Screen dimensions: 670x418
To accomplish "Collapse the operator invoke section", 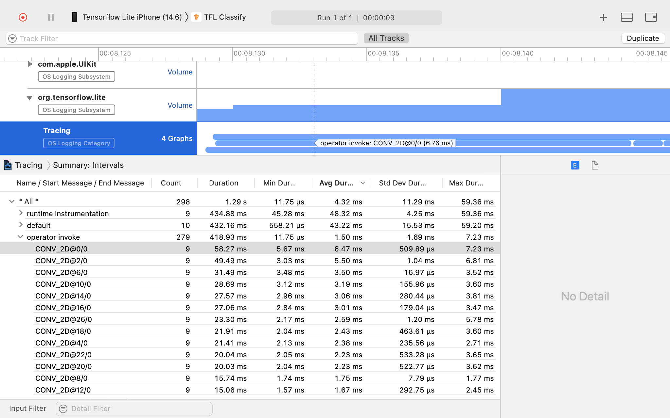I will [19, 237].
